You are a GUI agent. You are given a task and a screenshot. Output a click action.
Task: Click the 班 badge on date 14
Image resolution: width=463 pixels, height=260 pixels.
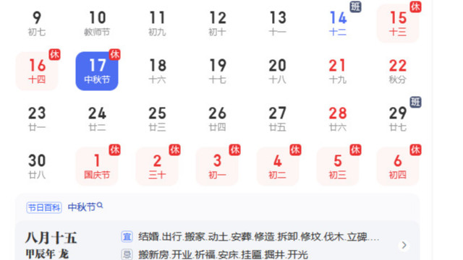(355, 6)
